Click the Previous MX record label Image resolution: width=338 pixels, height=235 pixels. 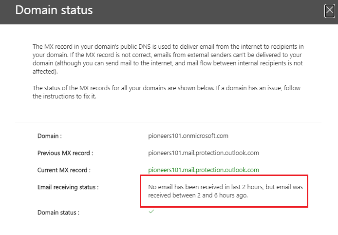point(65,153)
